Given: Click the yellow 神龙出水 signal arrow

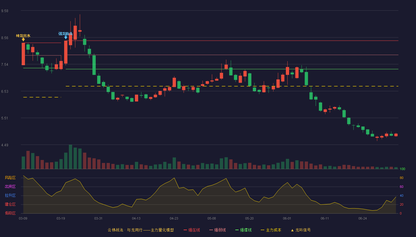Looking at the screenshot, I should click(x=23, y=40).
